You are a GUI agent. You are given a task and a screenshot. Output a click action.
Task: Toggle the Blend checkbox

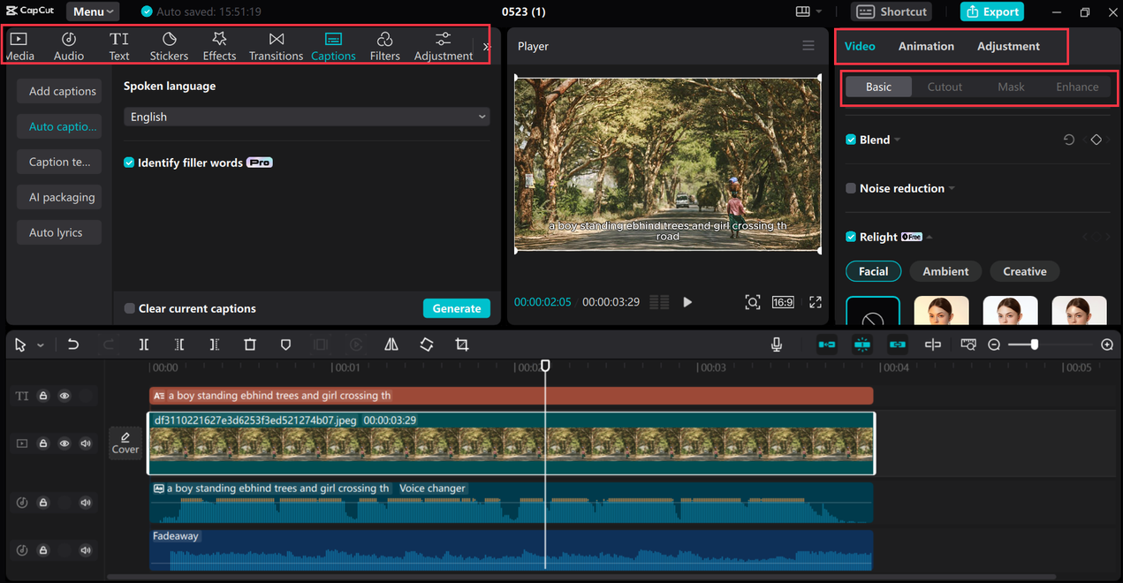coord(851,140)
